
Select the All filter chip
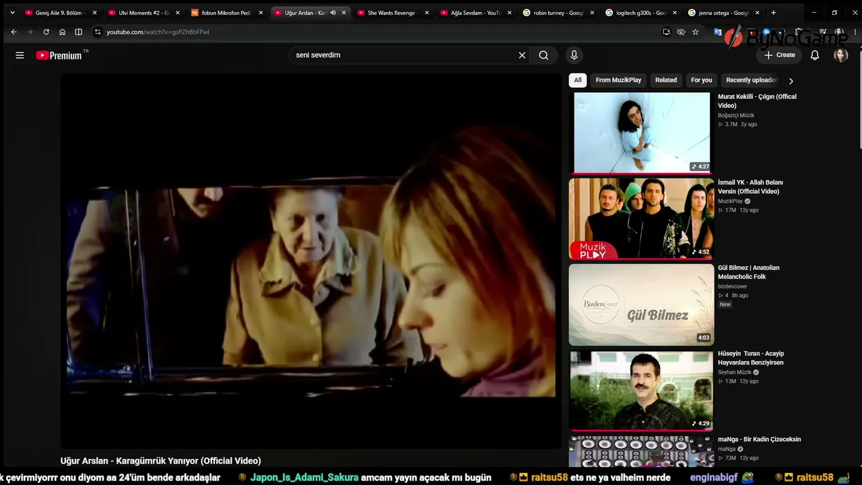578,80
